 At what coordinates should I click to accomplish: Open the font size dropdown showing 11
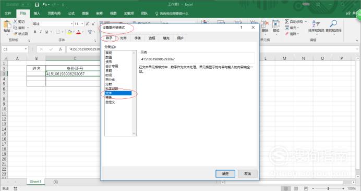point(82,24)
